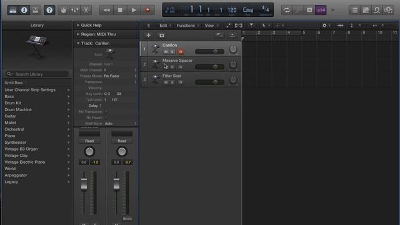
Task: Expand the Quick Help section
Action: (78, 25)
